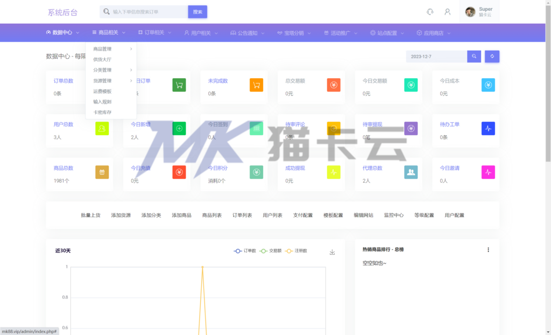Open the 货源管理 submenu entry
The width and height of the screenshot is (551, 335).
click(x=111, y=81)
